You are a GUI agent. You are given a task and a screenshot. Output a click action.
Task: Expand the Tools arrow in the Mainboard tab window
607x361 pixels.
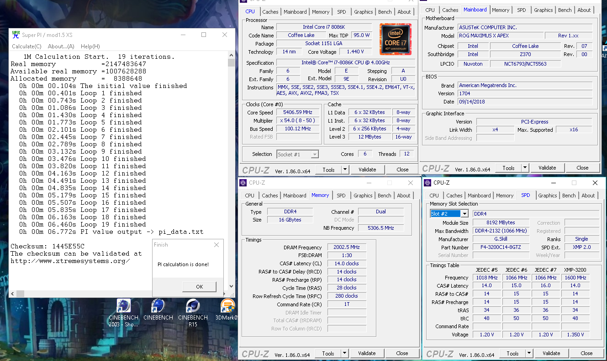coord(525,168)
